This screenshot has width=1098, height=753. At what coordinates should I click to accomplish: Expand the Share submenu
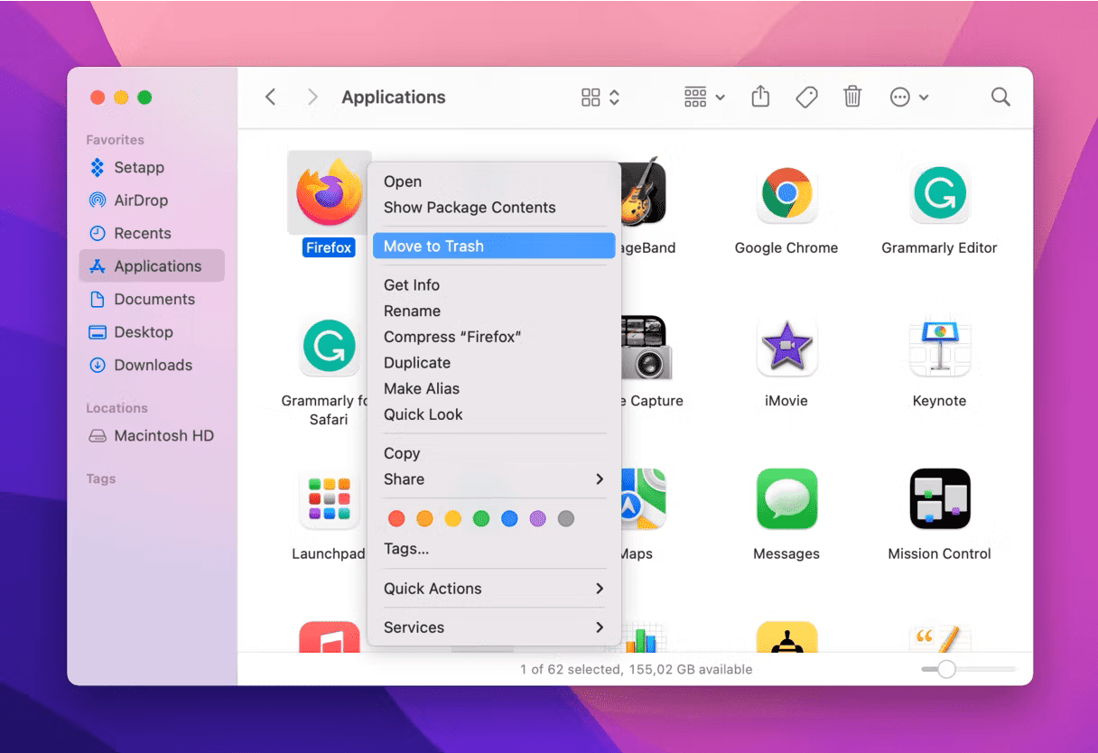click(495, 479)
